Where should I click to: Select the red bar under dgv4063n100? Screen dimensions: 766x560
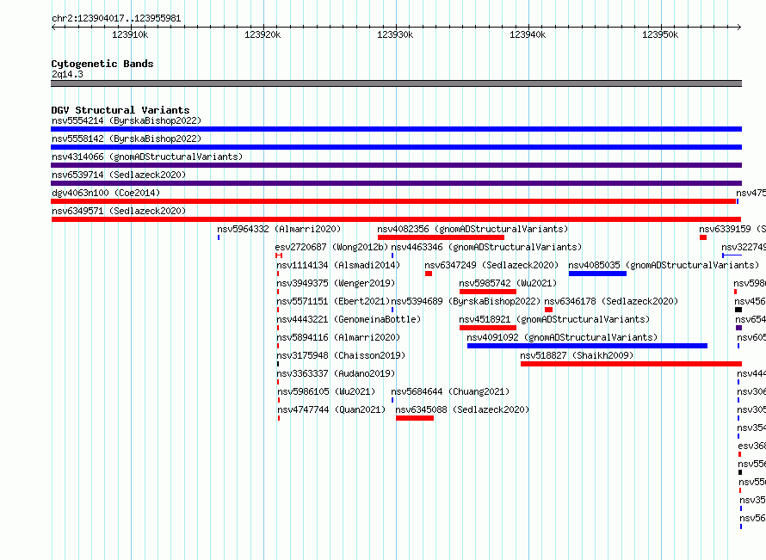[393, 201]
